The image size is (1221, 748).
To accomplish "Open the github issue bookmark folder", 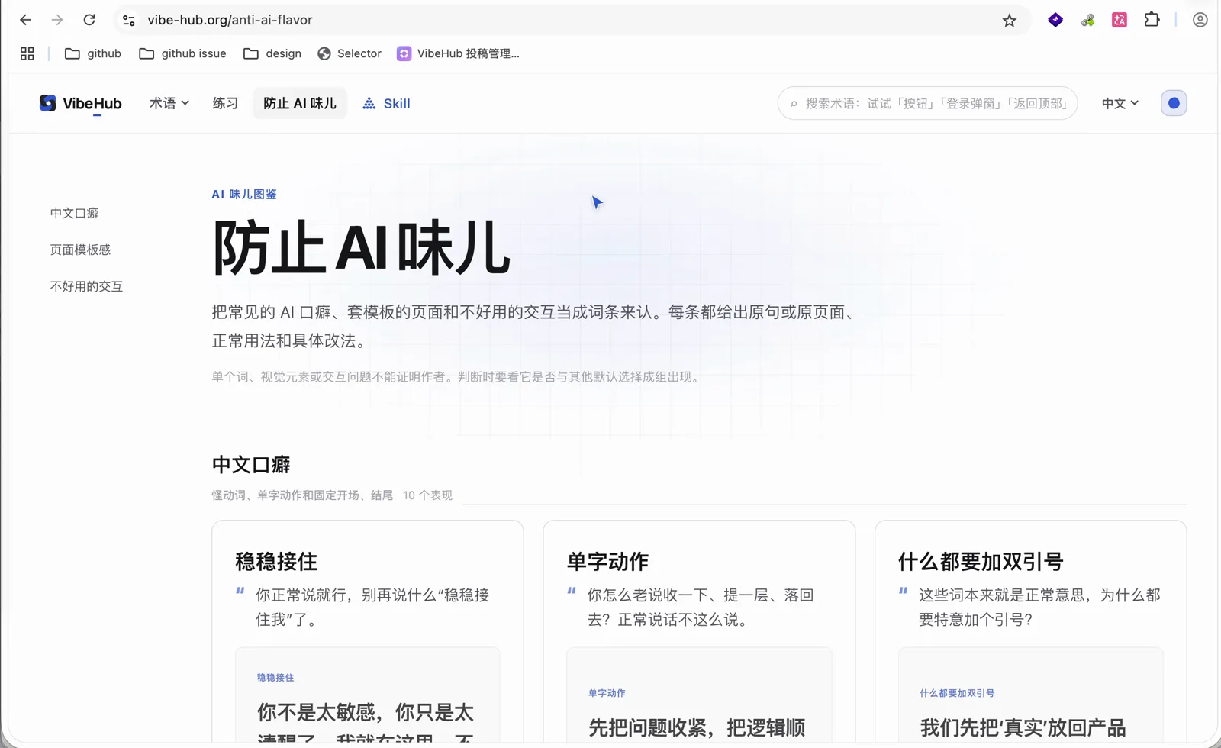I will 183,53.
